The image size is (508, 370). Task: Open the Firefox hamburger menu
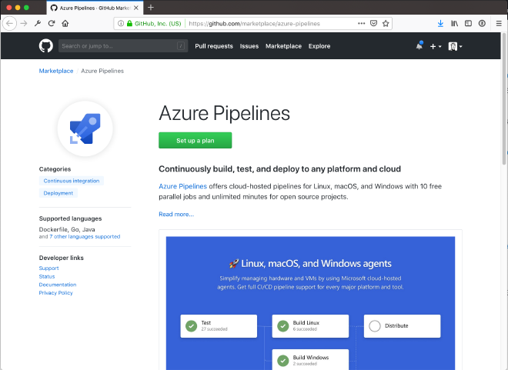(x=499, y=23)
